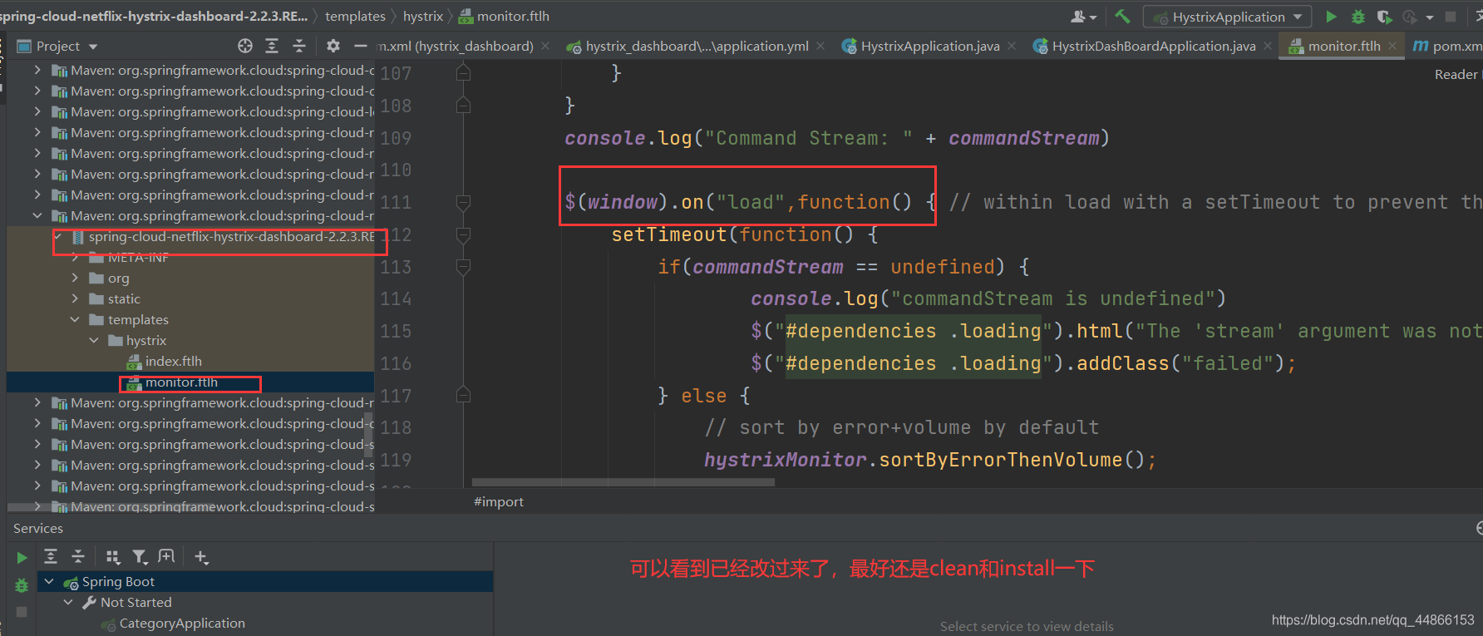Click the profiler run icon

[x=1410, y=16]
